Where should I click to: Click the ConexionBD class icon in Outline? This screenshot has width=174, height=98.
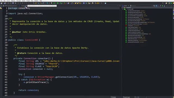click(x=125, y=9)
